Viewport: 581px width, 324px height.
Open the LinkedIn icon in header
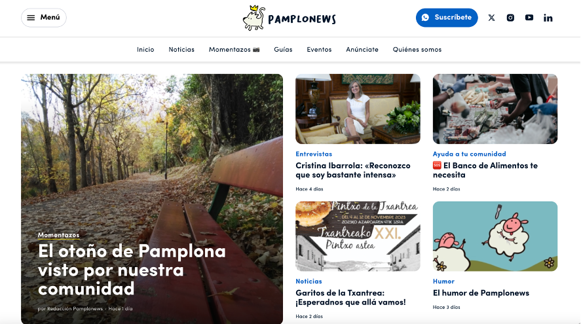548,18
